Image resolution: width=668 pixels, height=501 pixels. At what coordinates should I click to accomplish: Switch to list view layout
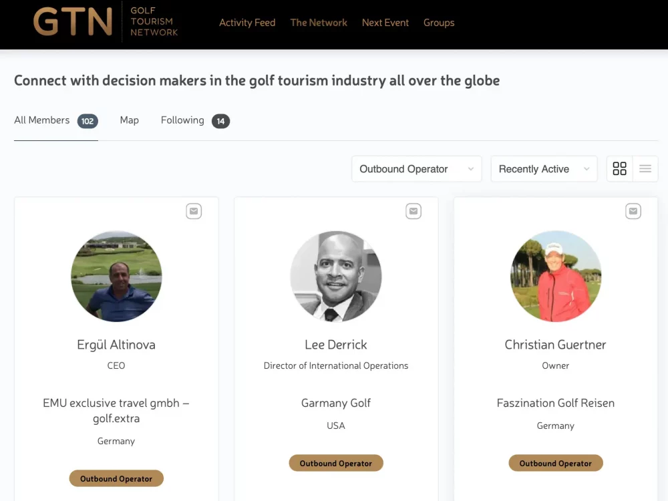point(645,169)
